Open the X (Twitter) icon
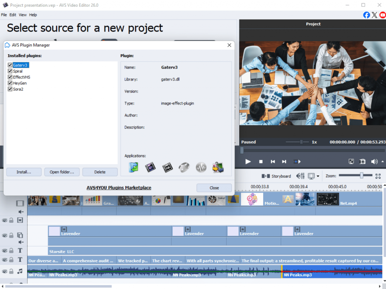Viewport: 386px width, 289px height. 374,15
